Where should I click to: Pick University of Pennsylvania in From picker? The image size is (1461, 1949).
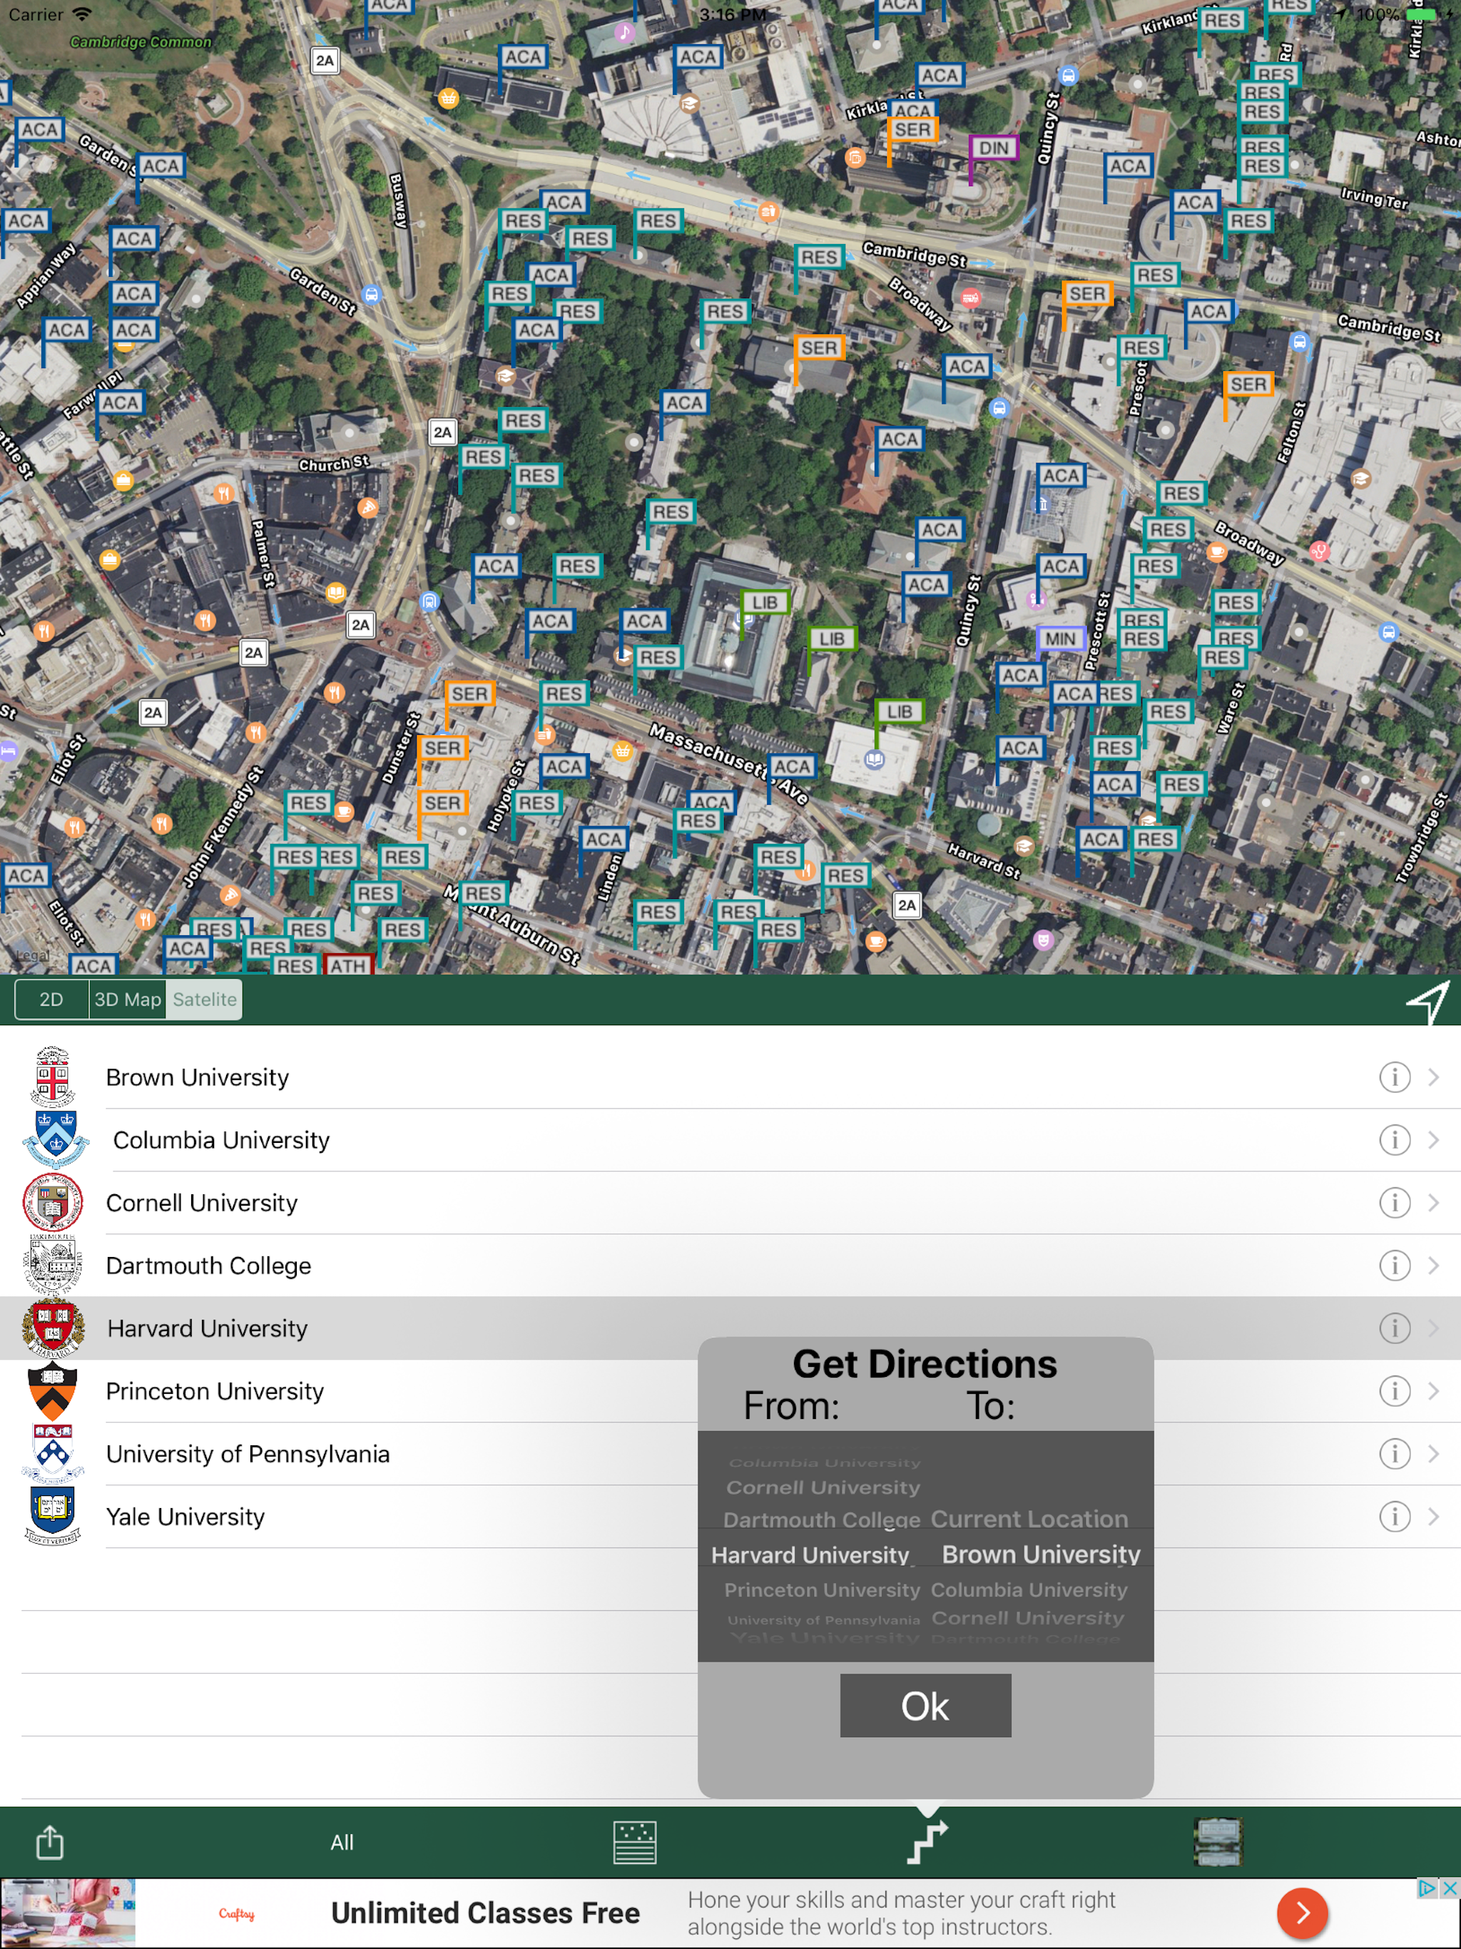[x=824, y=1619]
